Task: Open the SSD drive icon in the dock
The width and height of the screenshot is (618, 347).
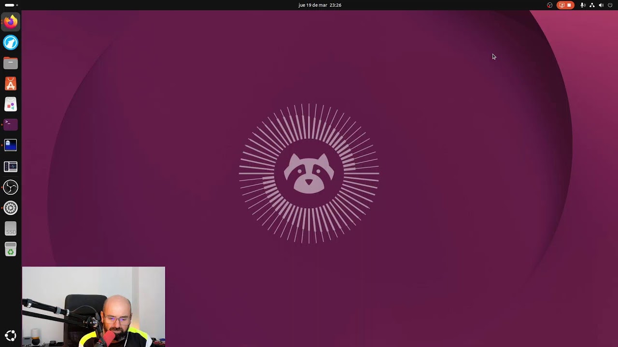Action: (x=11, y=228)
